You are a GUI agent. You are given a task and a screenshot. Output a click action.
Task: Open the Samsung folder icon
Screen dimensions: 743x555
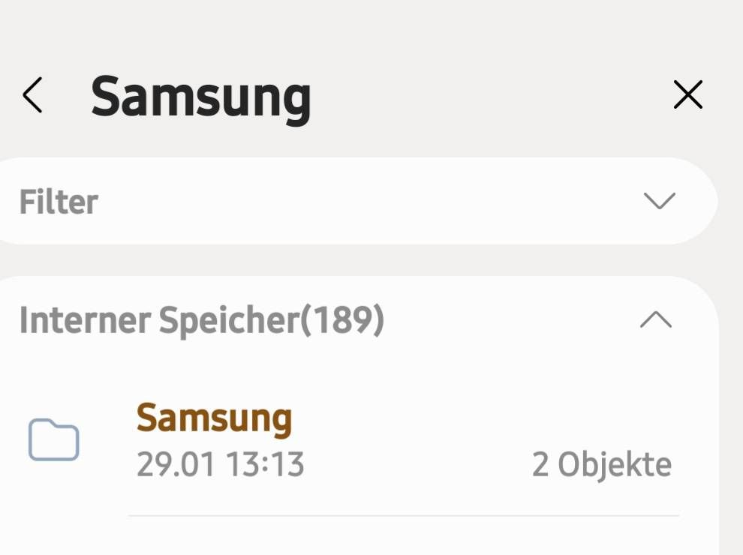[x=54, y=440]
